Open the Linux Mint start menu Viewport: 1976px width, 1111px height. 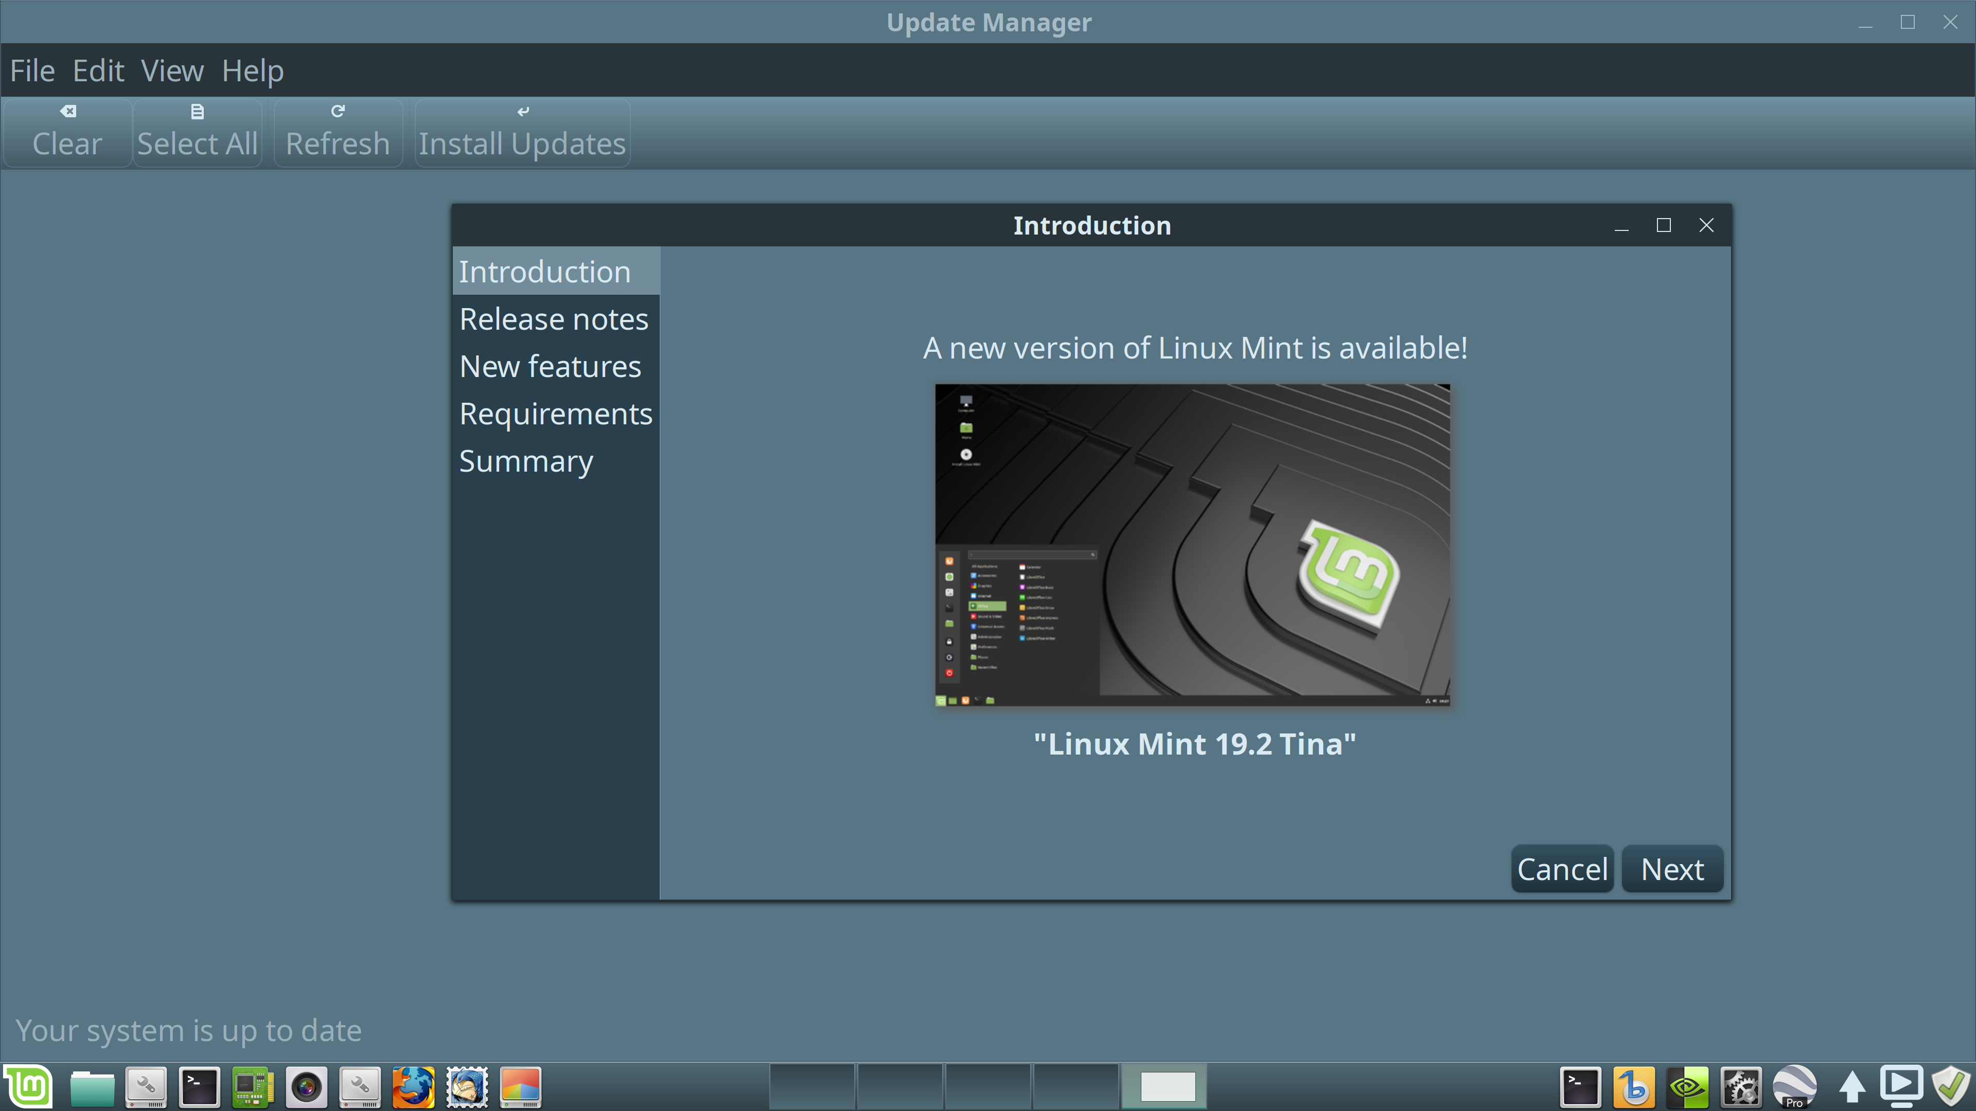pyautogui.click(x=28, y=1086)
